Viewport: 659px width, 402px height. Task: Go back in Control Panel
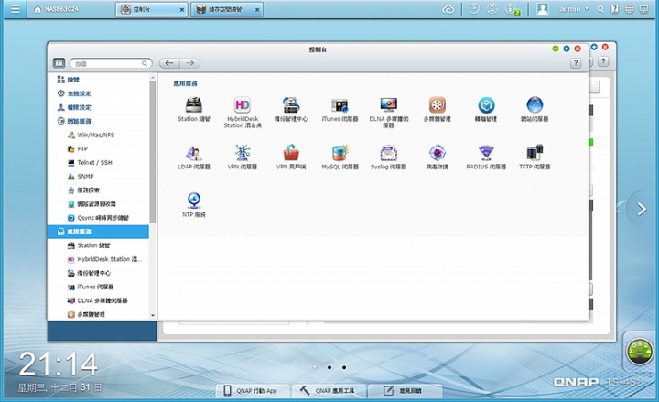[x=169, y=63]
